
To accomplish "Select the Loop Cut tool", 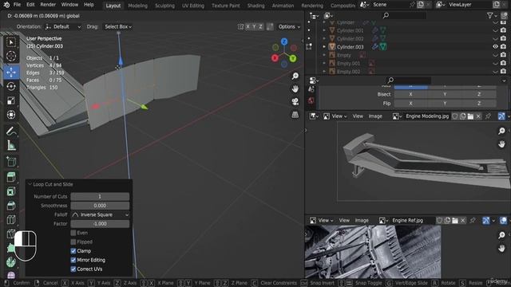I will coord(11,220).
